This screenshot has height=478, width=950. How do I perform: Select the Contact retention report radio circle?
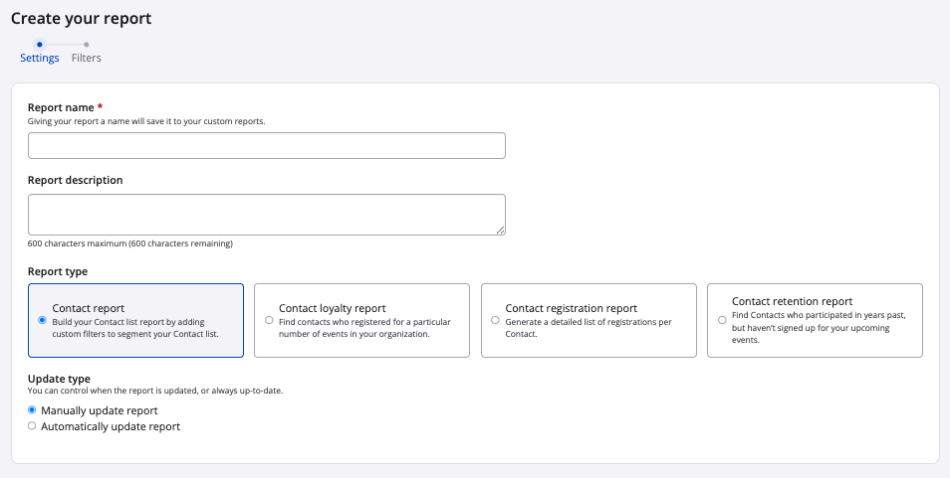click(x=722, y=320)
